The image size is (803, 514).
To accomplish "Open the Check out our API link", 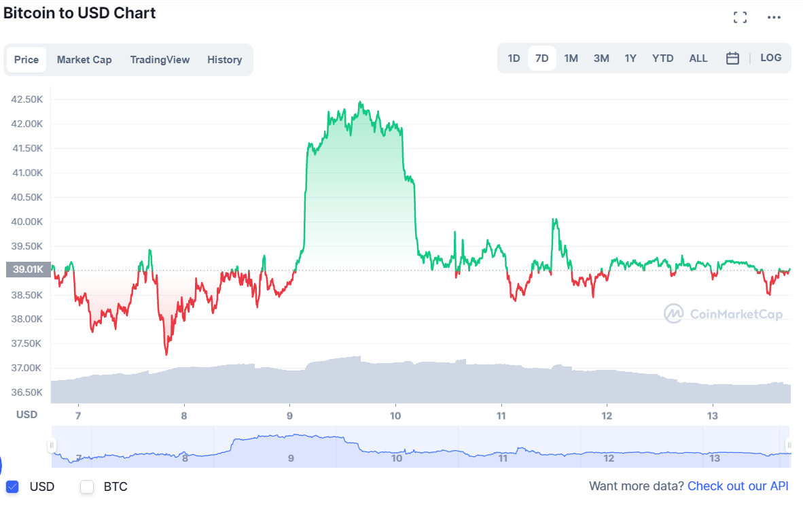I will (738, 486).
